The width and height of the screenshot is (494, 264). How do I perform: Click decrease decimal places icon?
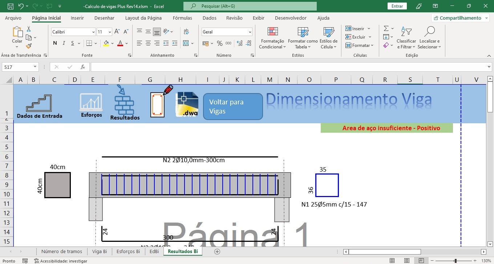(249, 43)
